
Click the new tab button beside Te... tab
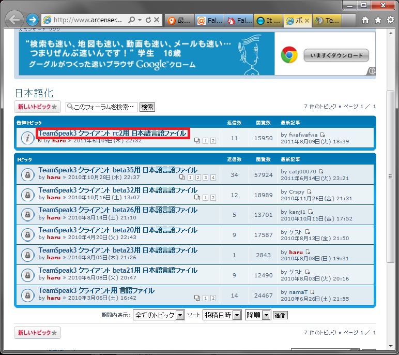pos(349,20)
